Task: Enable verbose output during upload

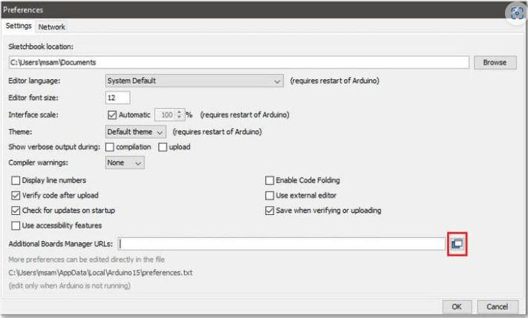Action: (163, 148)
